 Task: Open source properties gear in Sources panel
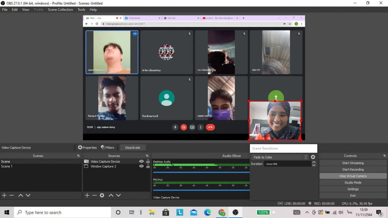click(x=102, y=195)
